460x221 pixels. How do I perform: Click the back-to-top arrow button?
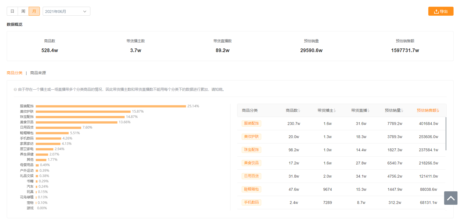pos(451,198)
